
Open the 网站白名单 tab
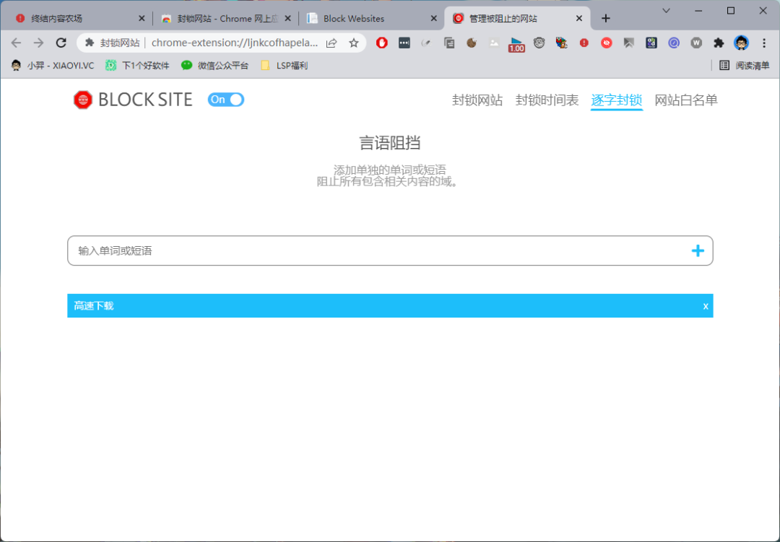pyautogui.click(x=686, y=100)
